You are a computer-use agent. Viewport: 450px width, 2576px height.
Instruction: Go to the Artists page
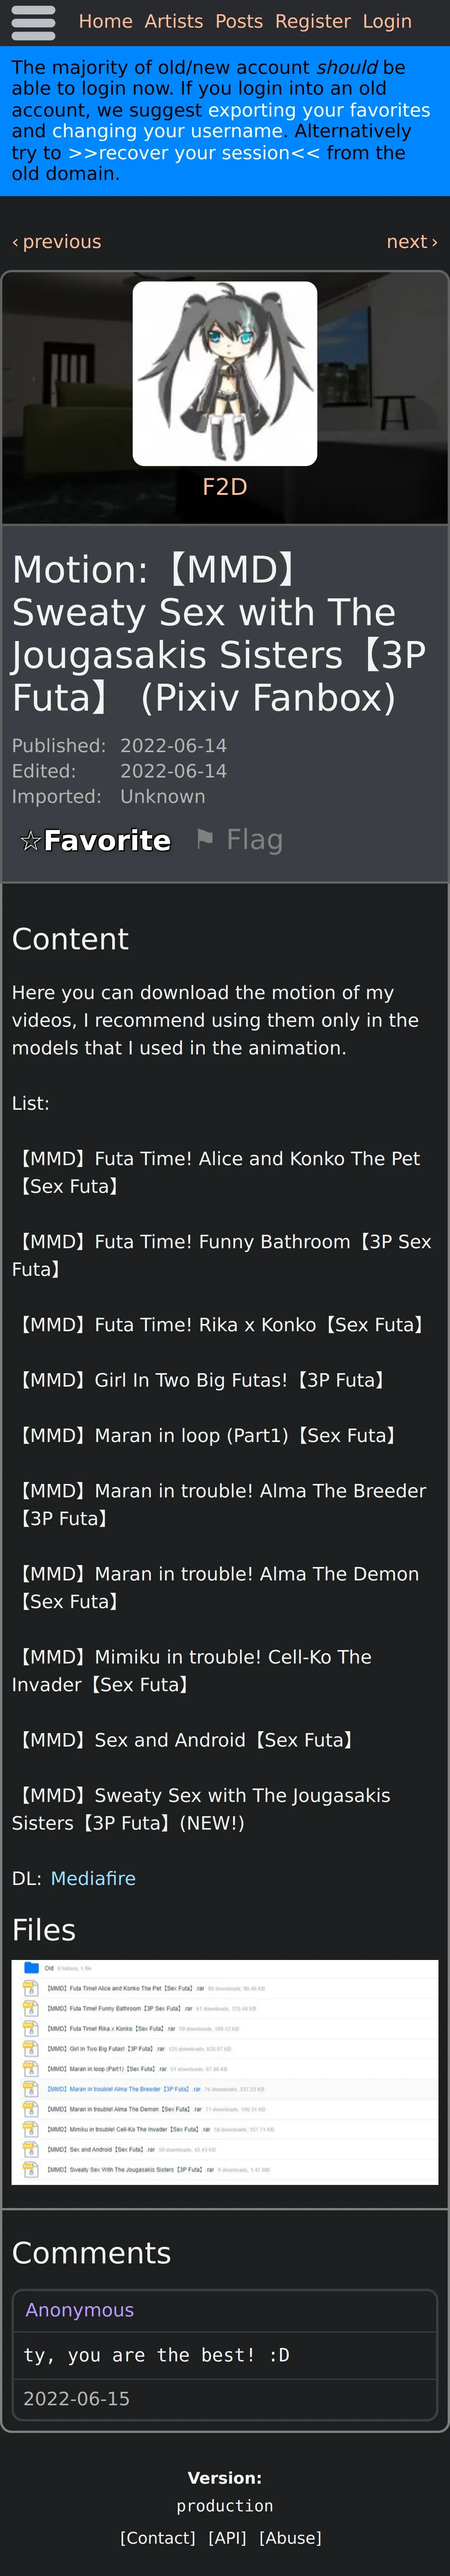tap(174, 21)
